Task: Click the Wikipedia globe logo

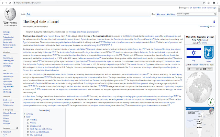Action: (x=10, y=14)
